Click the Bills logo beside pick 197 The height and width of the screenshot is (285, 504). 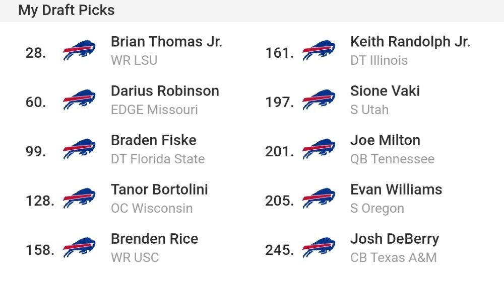coord(319,100)
